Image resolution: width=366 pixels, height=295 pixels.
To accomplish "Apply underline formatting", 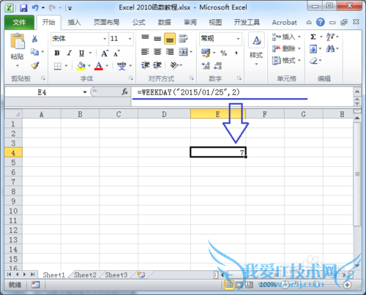I will [81, 53].
